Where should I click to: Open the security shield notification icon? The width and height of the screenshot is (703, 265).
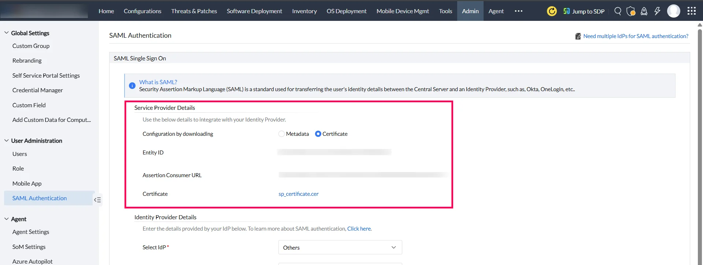click(631, 11)
